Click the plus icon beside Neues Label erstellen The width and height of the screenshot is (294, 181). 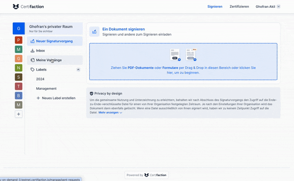[x=38, y=98]
